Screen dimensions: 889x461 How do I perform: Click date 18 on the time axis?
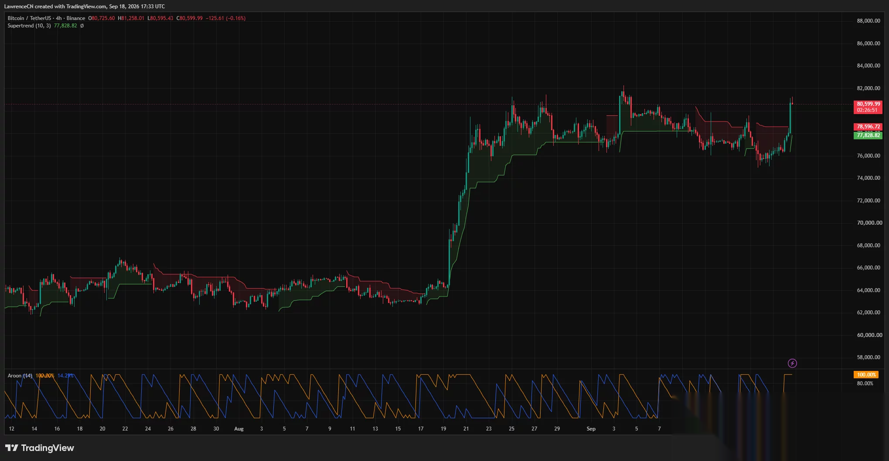pos(80,429)
